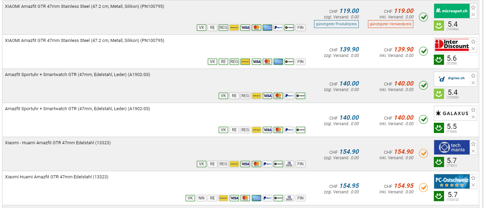Favorite the microspot.ch shop with the star
The image size is (484, 208).
coord(473,8)
